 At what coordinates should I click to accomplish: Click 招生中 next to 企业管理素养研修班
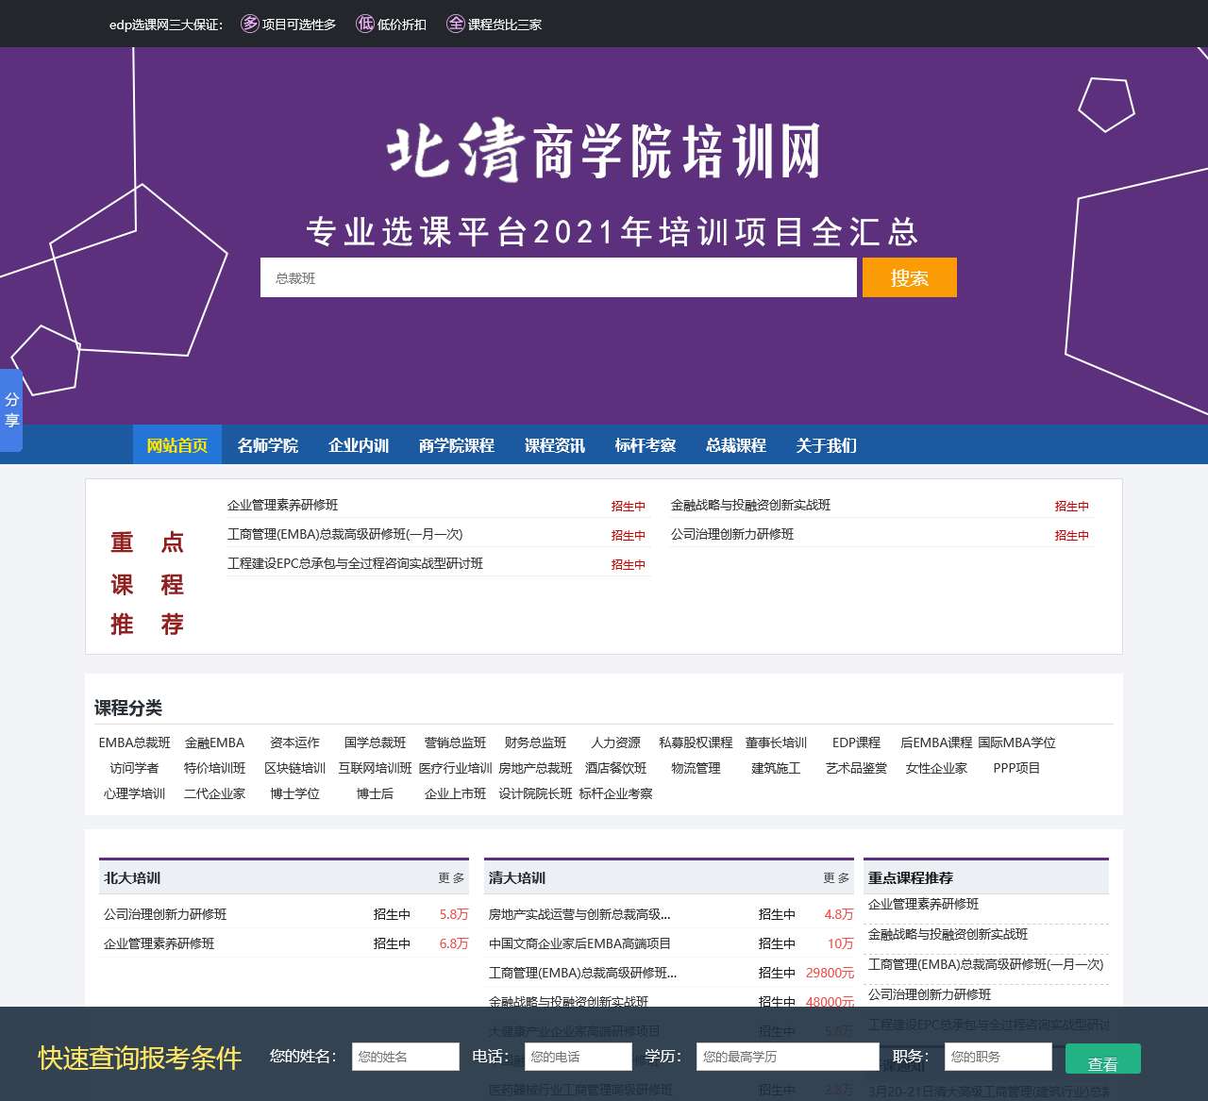tap(628, 506)
